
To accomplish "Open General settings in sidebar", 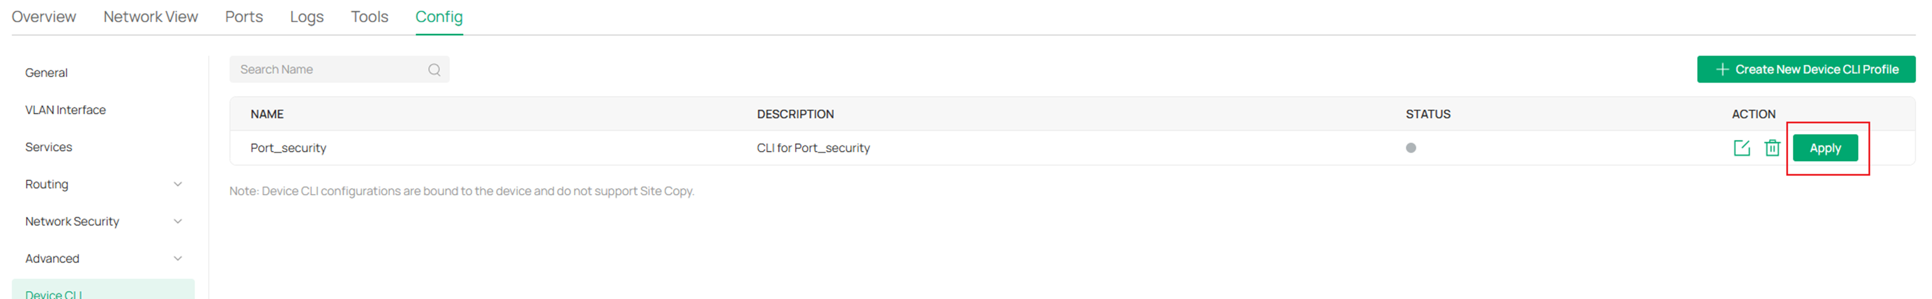I will tap(47, 72).
